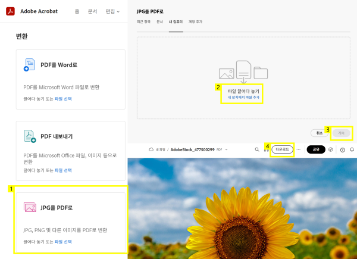Viewport: 357px width, 259px height.
Task: Click 파일 선택 link in PDF를 Word로 card
Action: coord(63,99)
